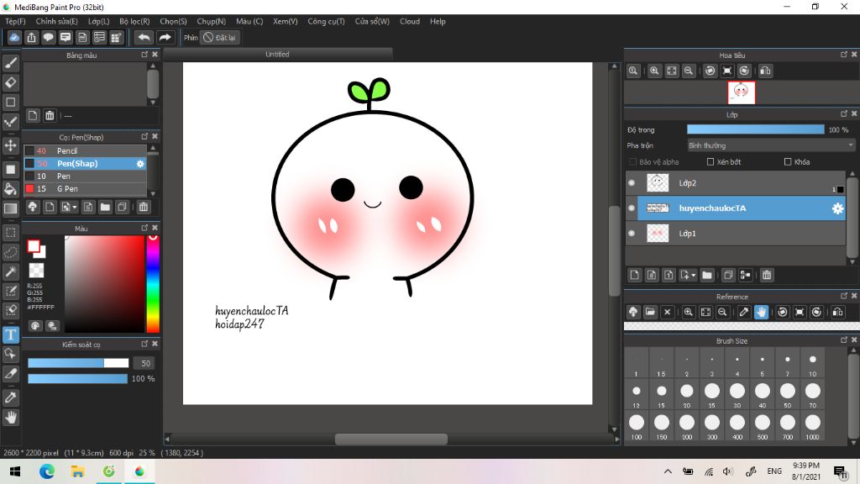
Task: Tick the Bảo vệ alpha checkbox
Action: click(633, 162)
